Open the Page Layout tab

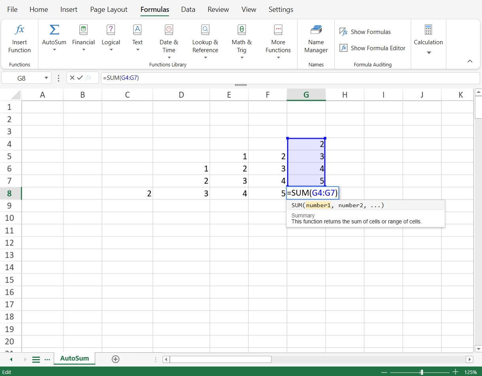[109, 9]
